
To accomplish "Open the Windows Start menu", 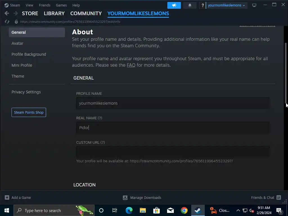I will click(x=7, y=210).
